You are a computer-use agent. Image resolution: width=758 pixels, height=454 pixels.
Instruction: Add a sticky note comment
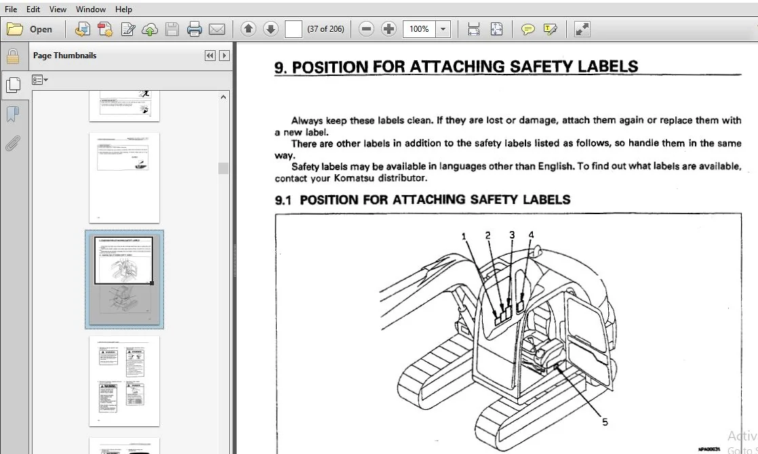(x=528, y=29)
